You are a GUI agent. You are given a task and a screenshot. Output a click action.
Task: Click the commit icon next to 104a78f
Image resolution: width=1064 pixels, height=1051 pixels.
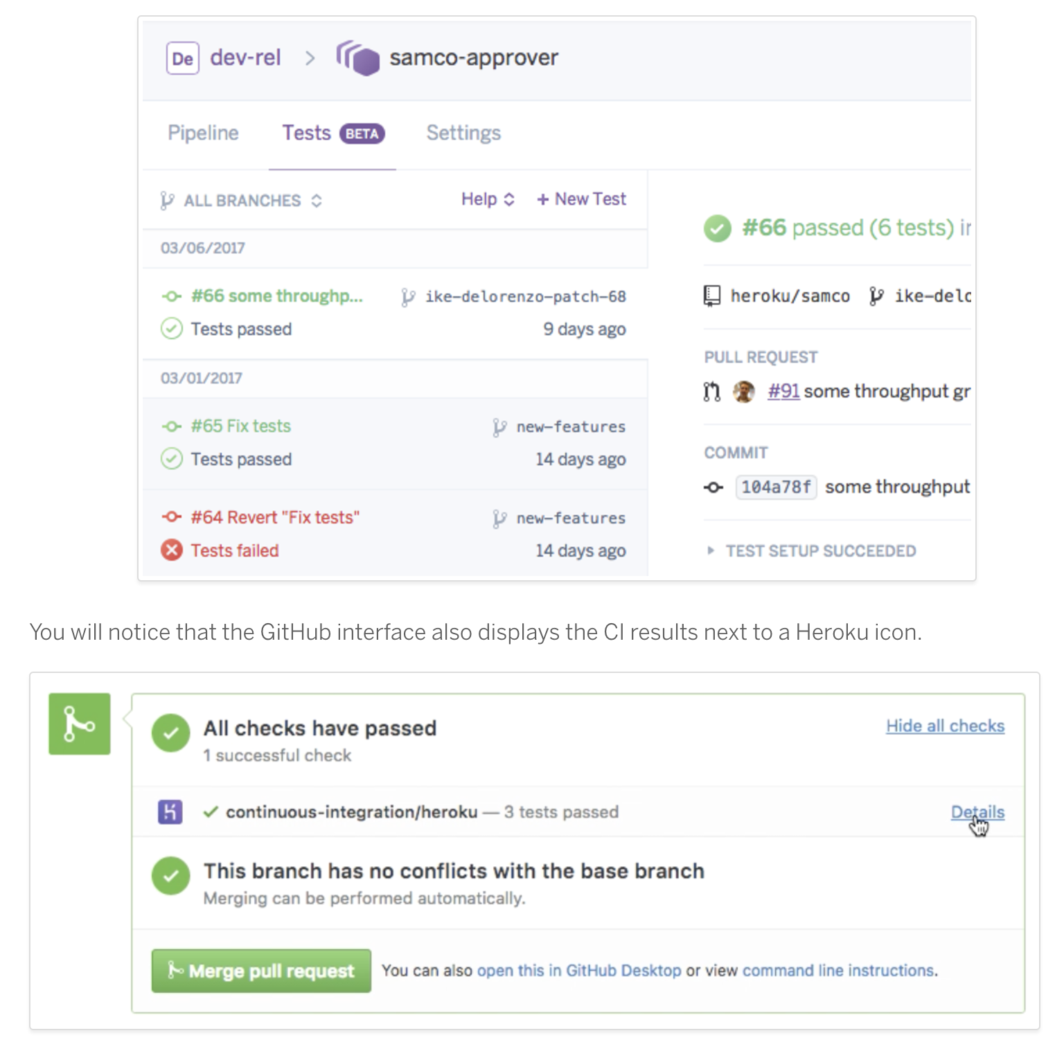[713, 487]
